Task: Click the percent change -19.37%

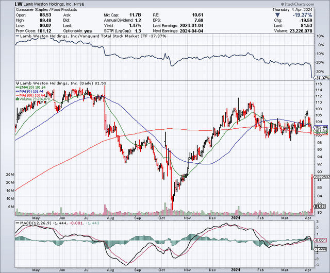Action: (302, 15)
